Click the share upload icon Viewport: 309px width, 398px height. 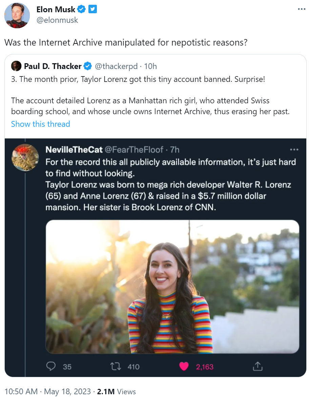257,366
